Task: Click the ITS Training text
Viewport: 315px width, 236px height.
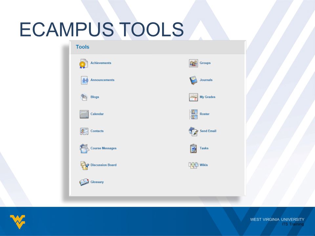Action: point(293,224)
